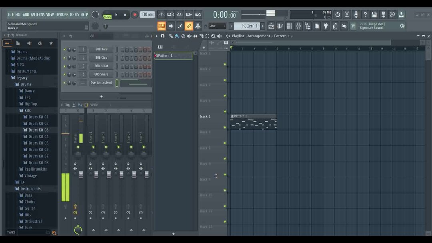
Task: Open the TOOLS menu
Action: point(74,14)
